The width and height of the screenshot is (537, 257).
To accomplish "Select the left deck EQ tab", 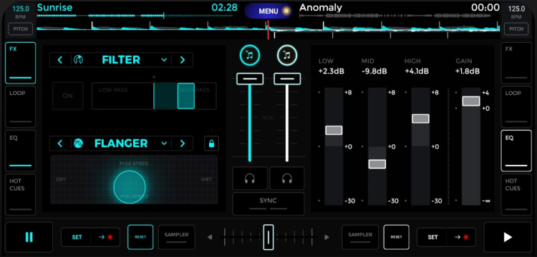I will pos(21,151).
